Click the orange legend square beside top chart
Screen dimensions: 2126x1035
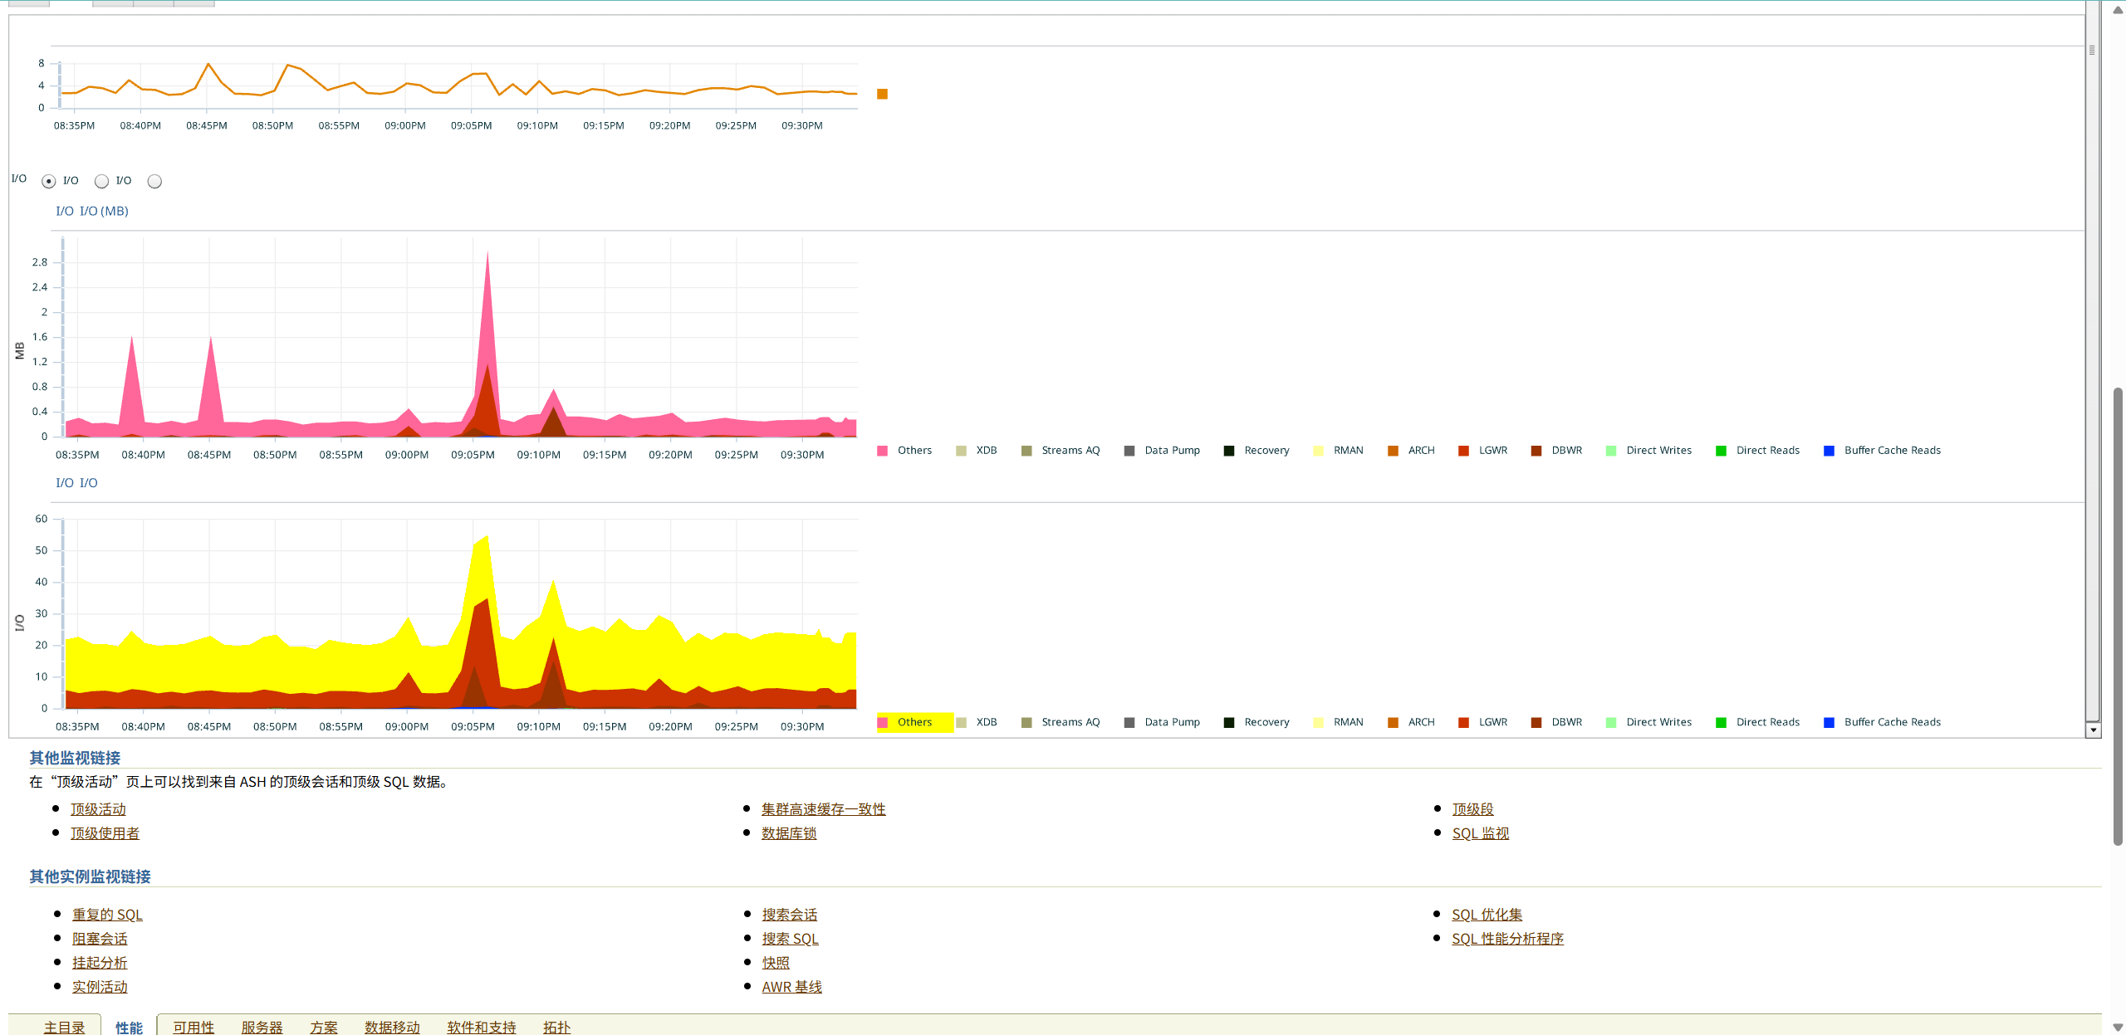(882, 94)
